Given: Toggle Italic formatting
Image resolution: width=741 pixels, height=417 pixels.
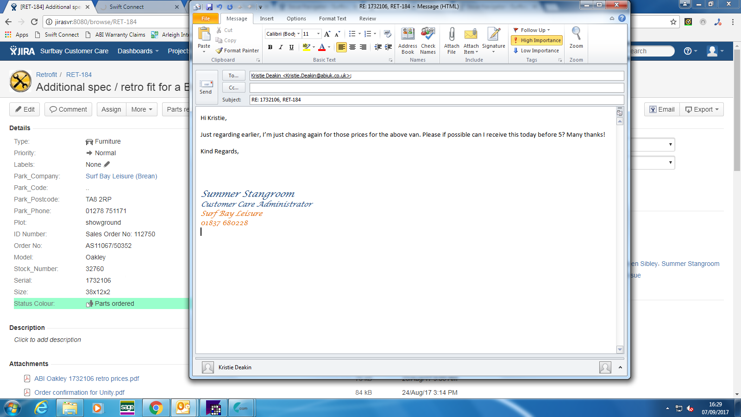Looking at the screenshot, I should tap(281, 47).
